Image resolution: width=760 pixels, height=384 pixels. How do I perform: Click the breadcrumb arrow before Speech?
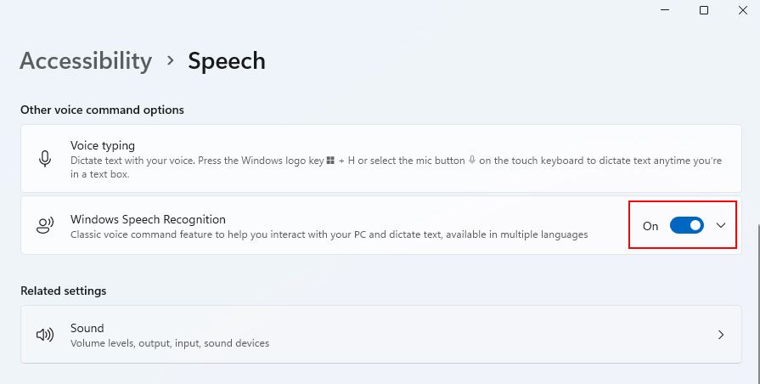(x=170, y=61)
